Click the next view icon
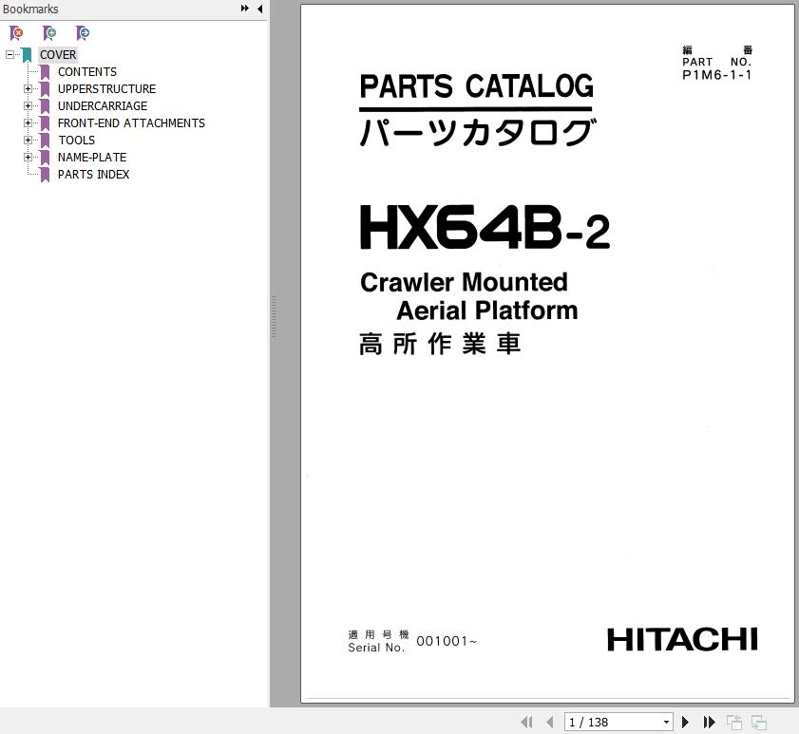This screenshot has width=799, height=734. point(758,723)
